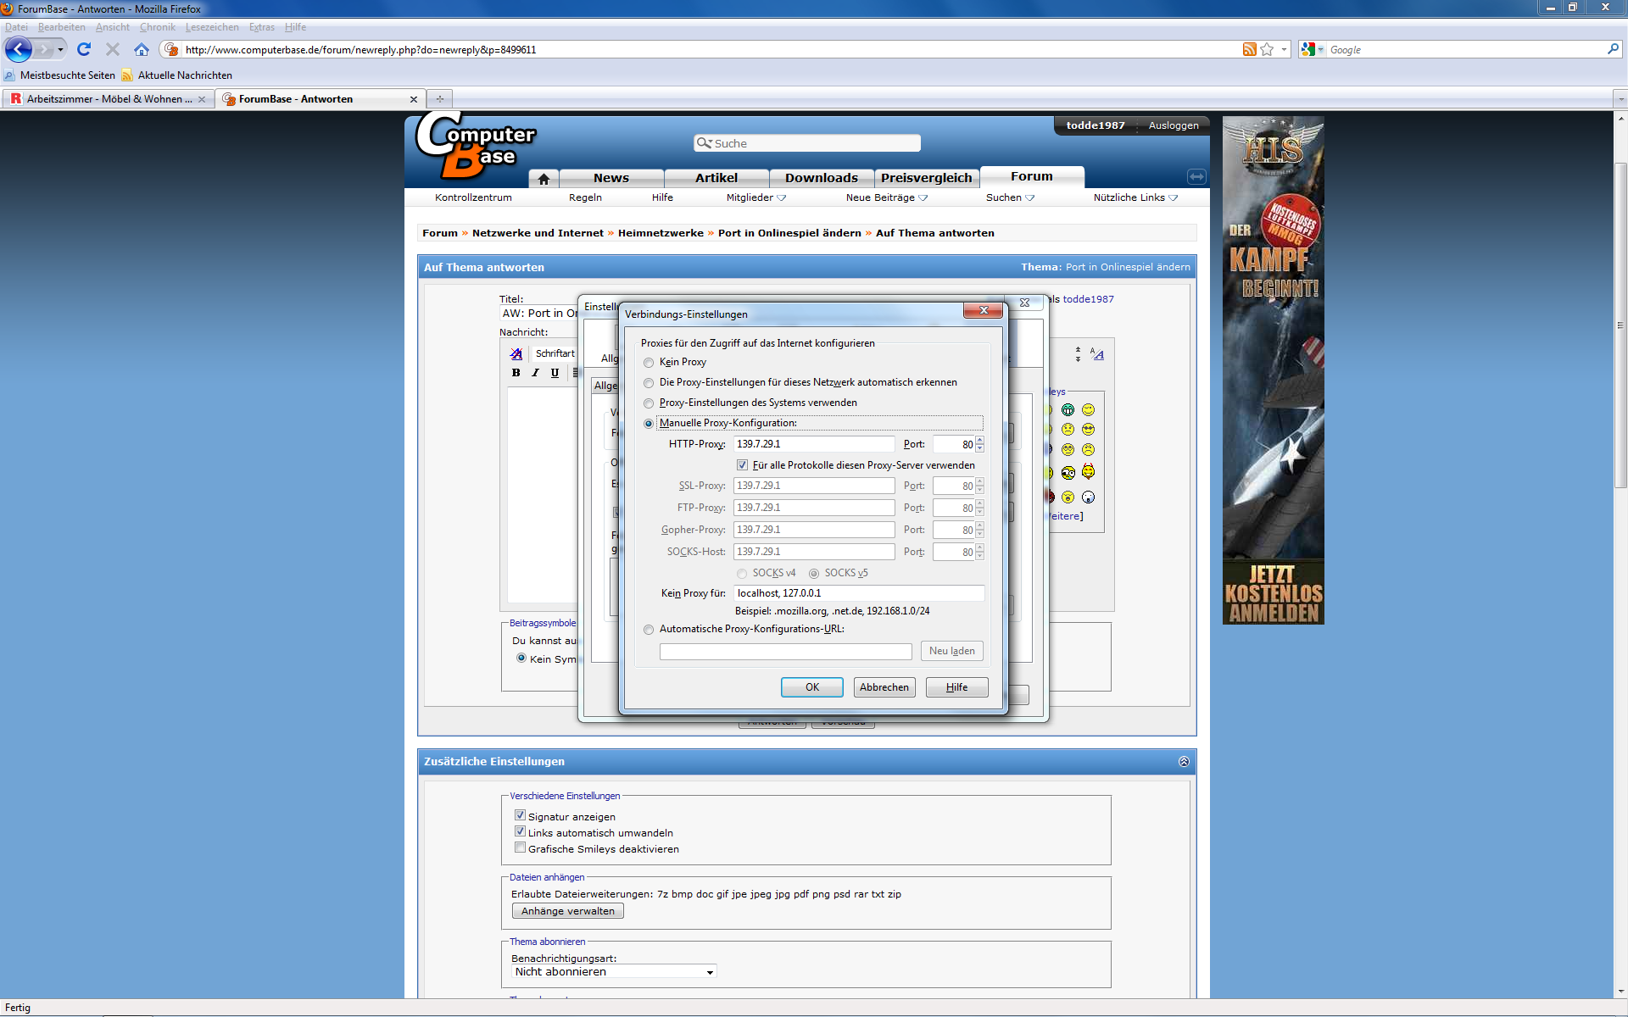Viewport: 1628px width, 1017px height.
Task: Uncheck Für alle Protokolle diesen Proxy-Server verwenden
Action: (x=742, y=465)
